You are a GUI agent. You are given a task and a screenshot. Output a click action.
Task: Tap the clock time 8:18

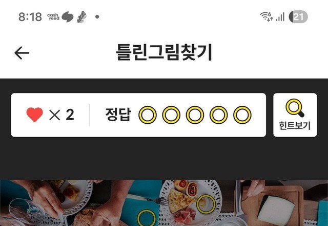pyautogui.click(x=30, y=17)
